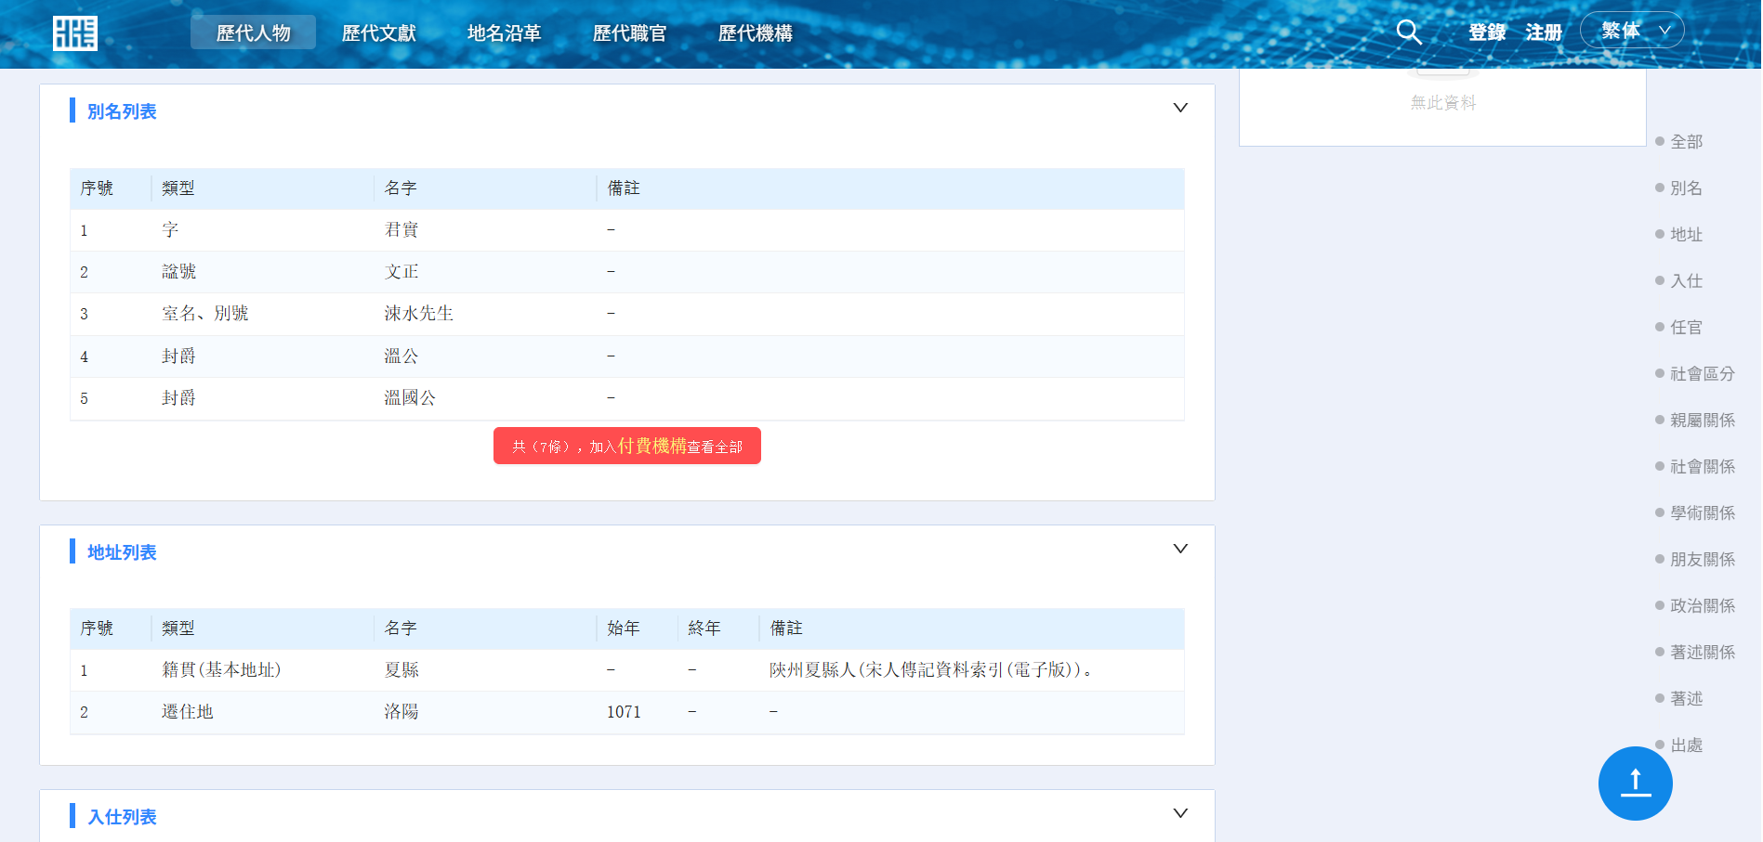
Task: Click the site logo icon
Action: tap(74, 33)
